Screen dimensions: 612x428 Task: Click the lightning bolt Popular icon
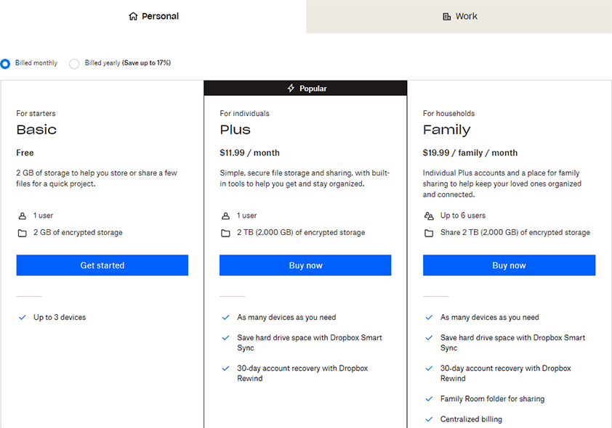pyautogui.click(x=291, y=89)
